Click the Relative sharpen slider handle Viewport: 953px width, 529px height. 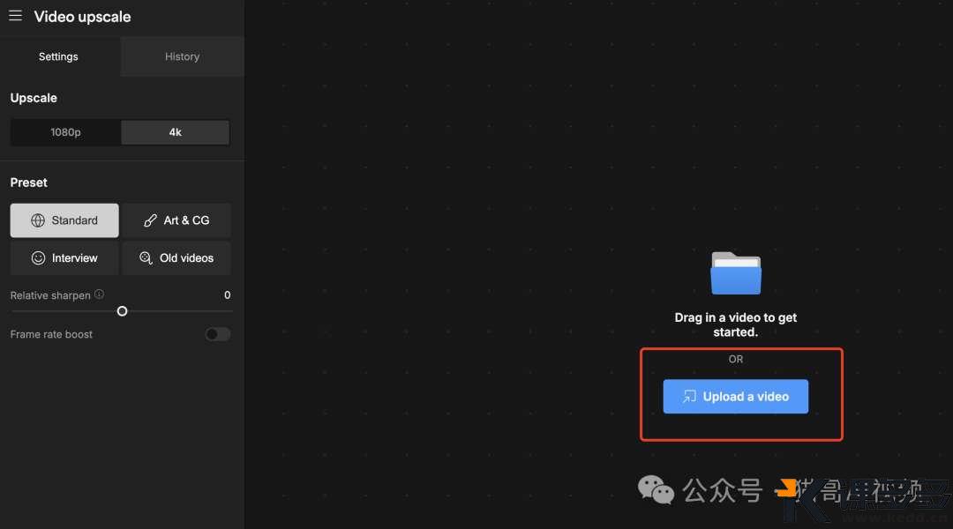point(122,311)
